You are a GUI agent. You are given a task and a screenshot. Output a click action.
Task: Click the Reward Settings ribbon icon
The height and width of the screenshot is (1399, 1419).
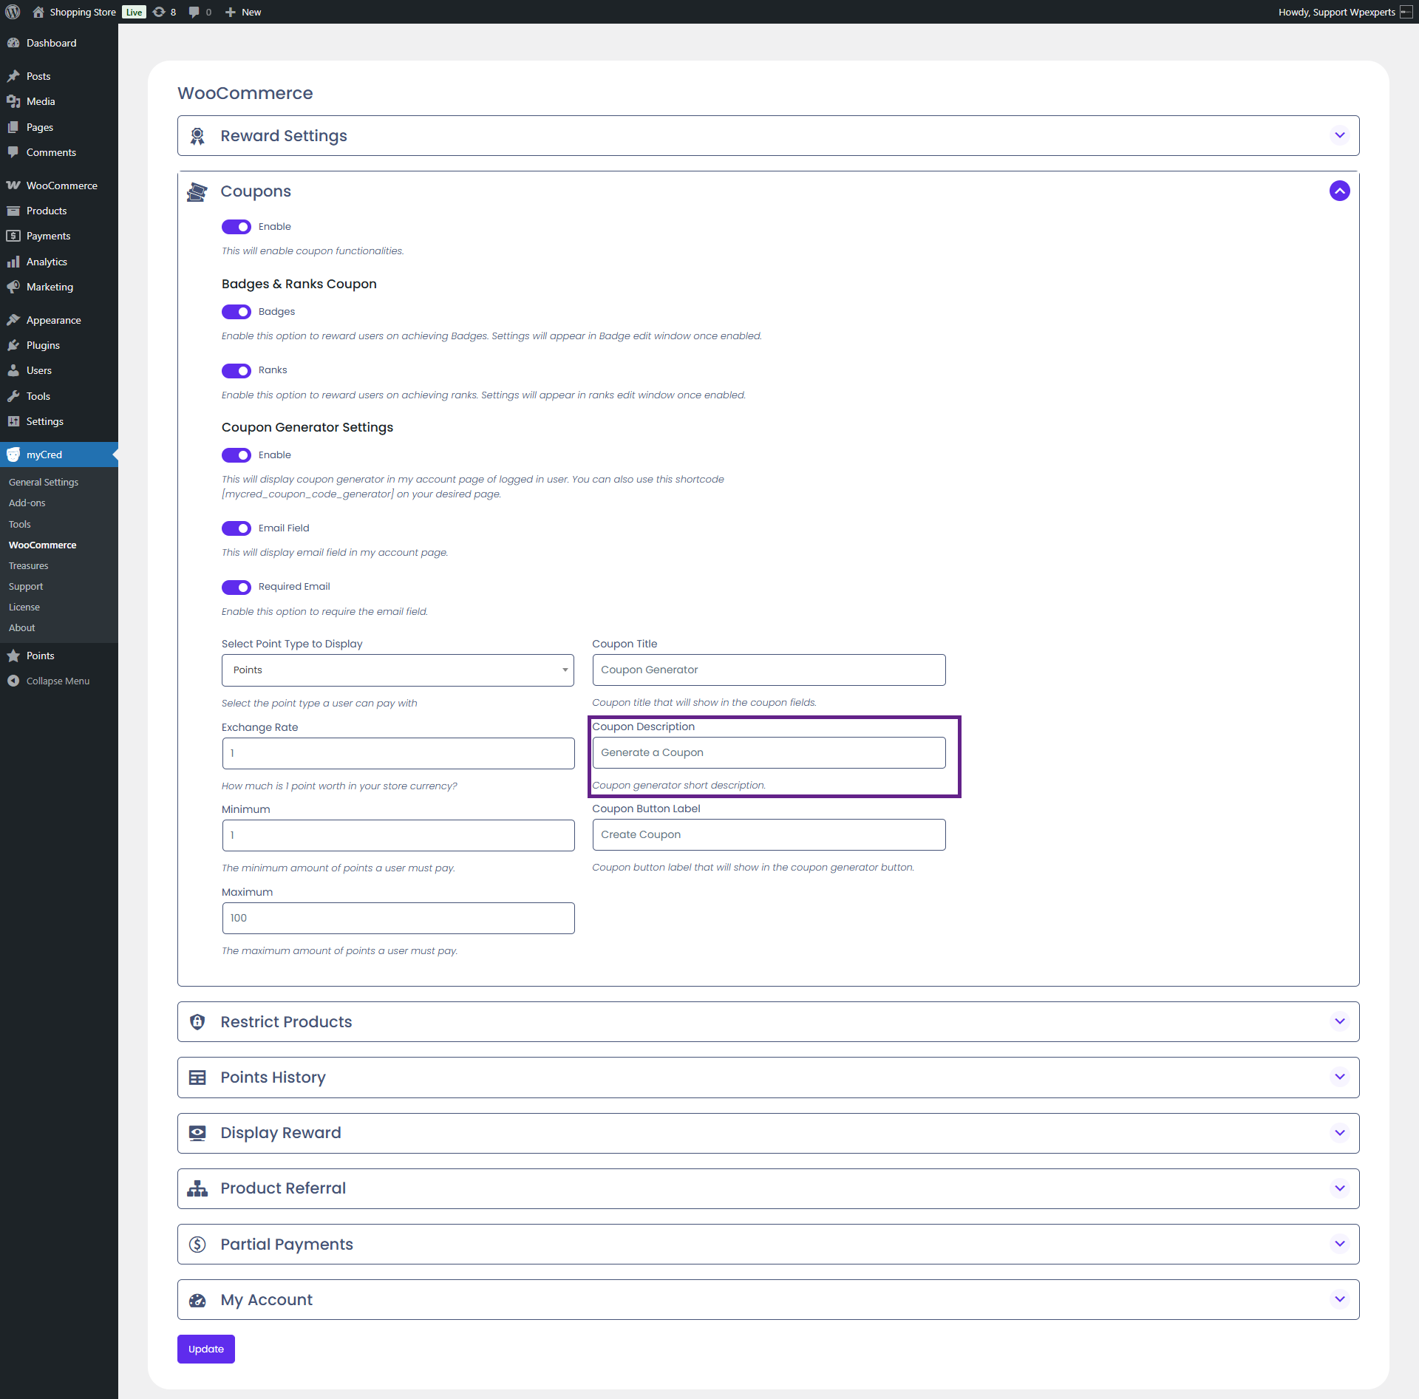click(x=197, y=136)
